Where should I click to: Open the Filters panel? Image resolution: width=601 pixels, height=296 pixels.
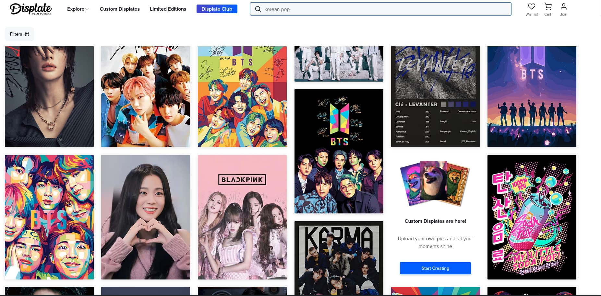19,34
